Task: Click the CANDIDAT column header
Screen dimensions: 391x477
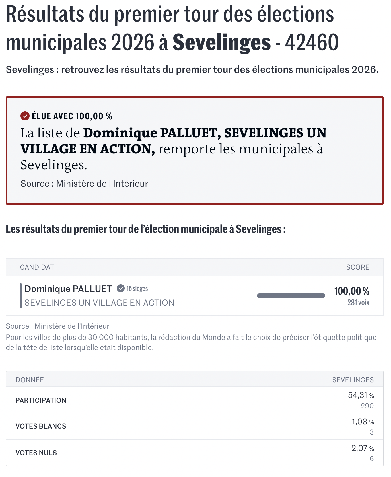Action: click(x=37, y=267)
